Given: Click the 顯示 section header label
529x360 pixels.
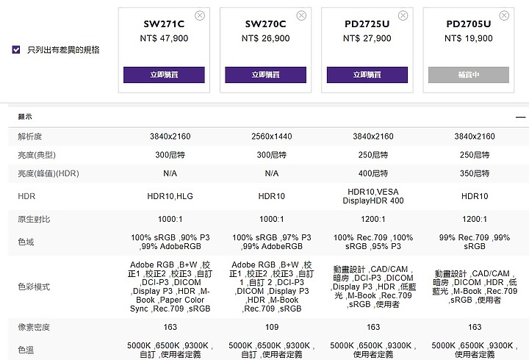Looking at the screenshot, I should click(x=25, y=117).
